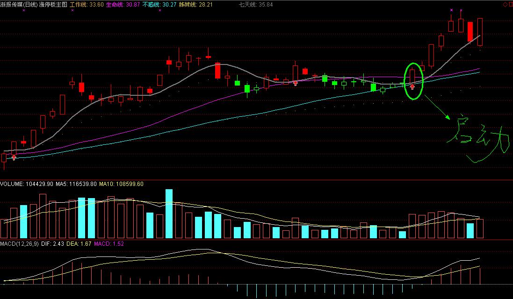This screenshot has width=513, height=299.
Task: Select the purple x marker under 不惑线 label
Action: [x=159, y=10]
